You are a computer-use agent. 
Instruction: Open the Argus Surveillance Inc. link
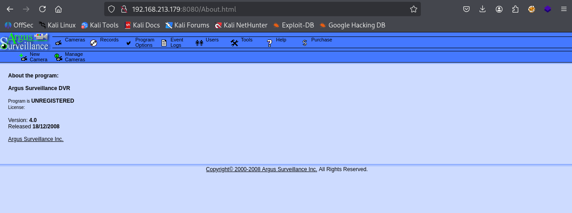36,139
